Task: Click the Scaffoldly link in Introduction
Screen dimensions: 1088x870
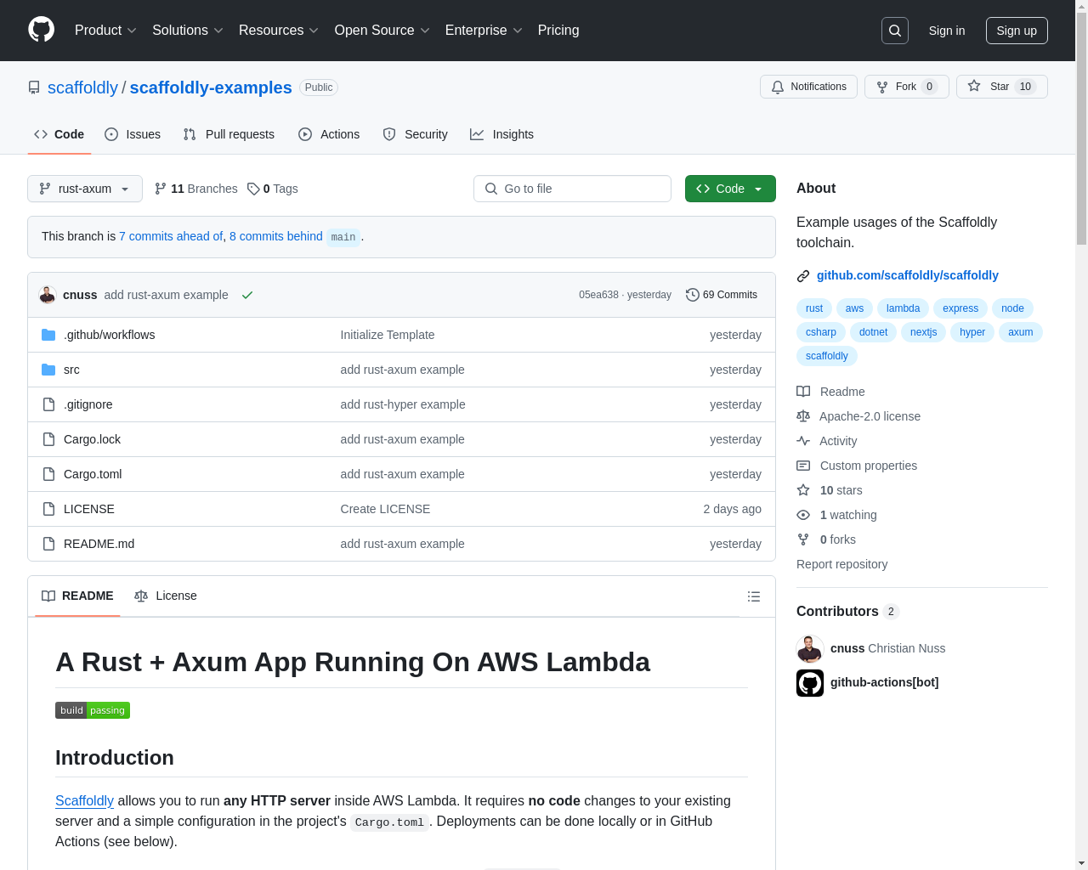Action: pyautogui.click(x=84, y=800)
